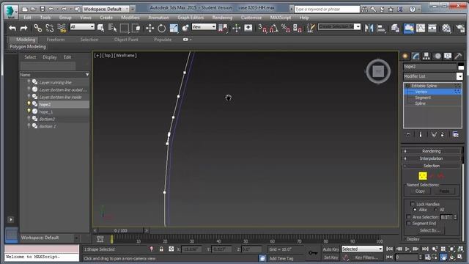Screen dimensions: 469x264
Task: Click the Redo arrow in the main toolbar
Action: (23, 28)
